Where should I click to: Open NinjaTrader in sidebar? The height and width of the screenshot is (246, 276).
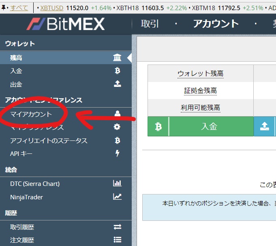[66, 197]
